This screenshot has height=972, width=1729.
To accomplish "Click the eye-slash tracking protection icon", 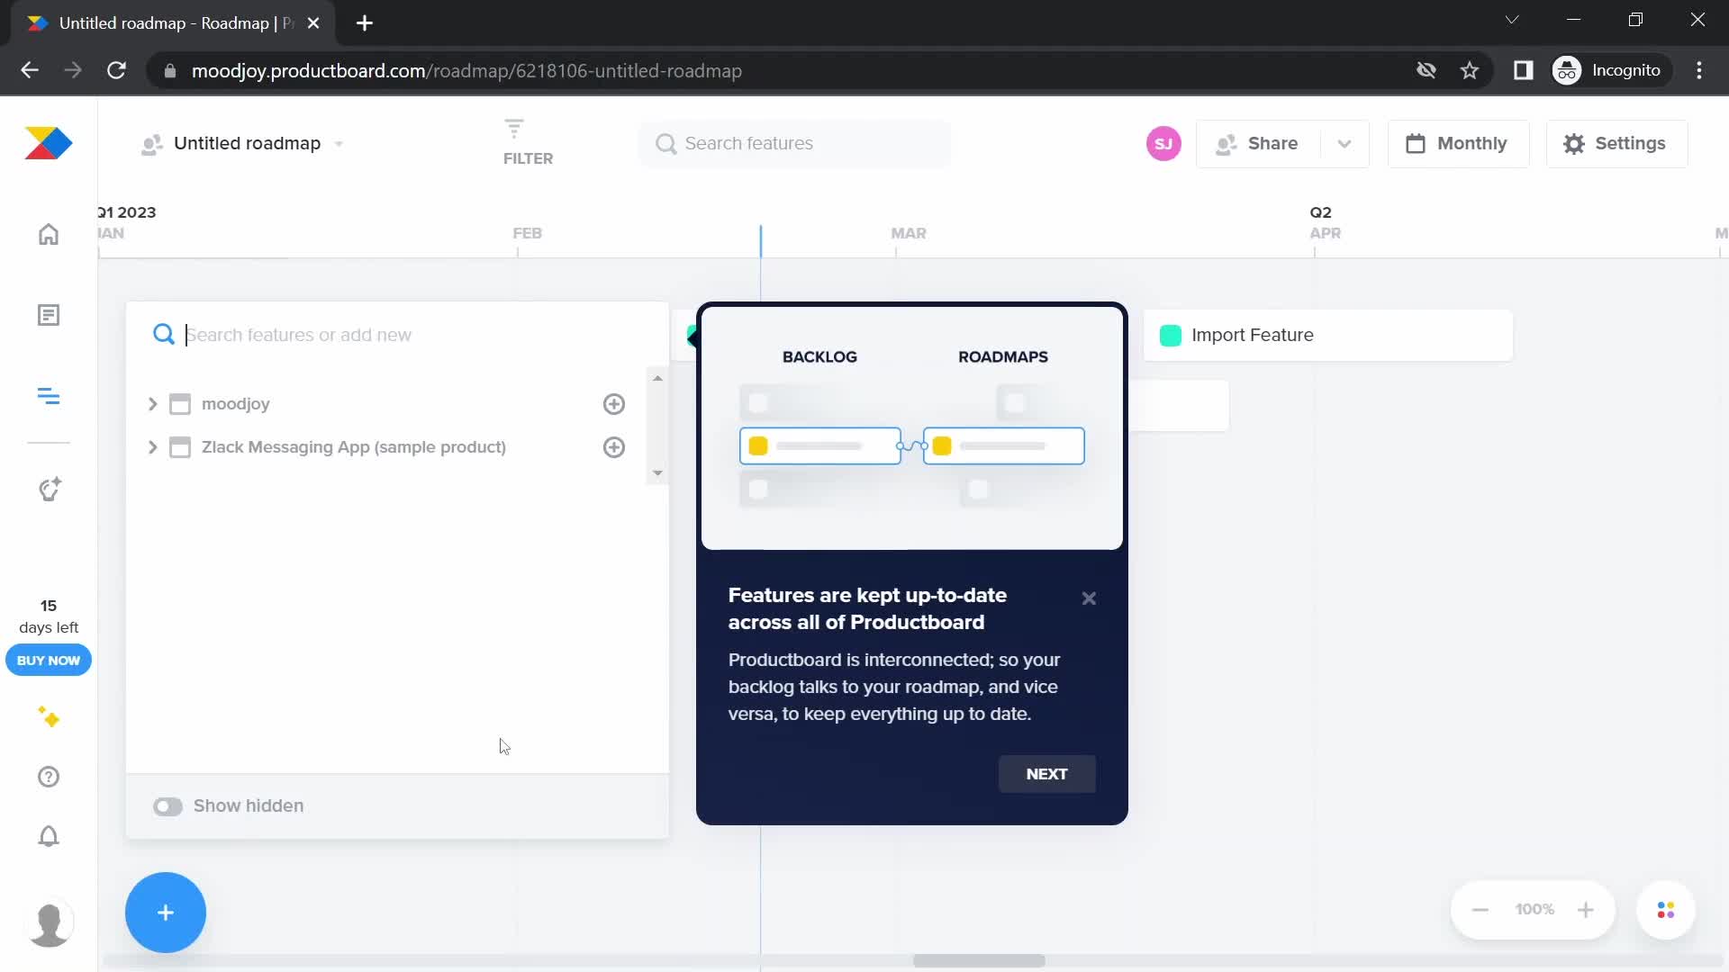I will coord(1426,70).
